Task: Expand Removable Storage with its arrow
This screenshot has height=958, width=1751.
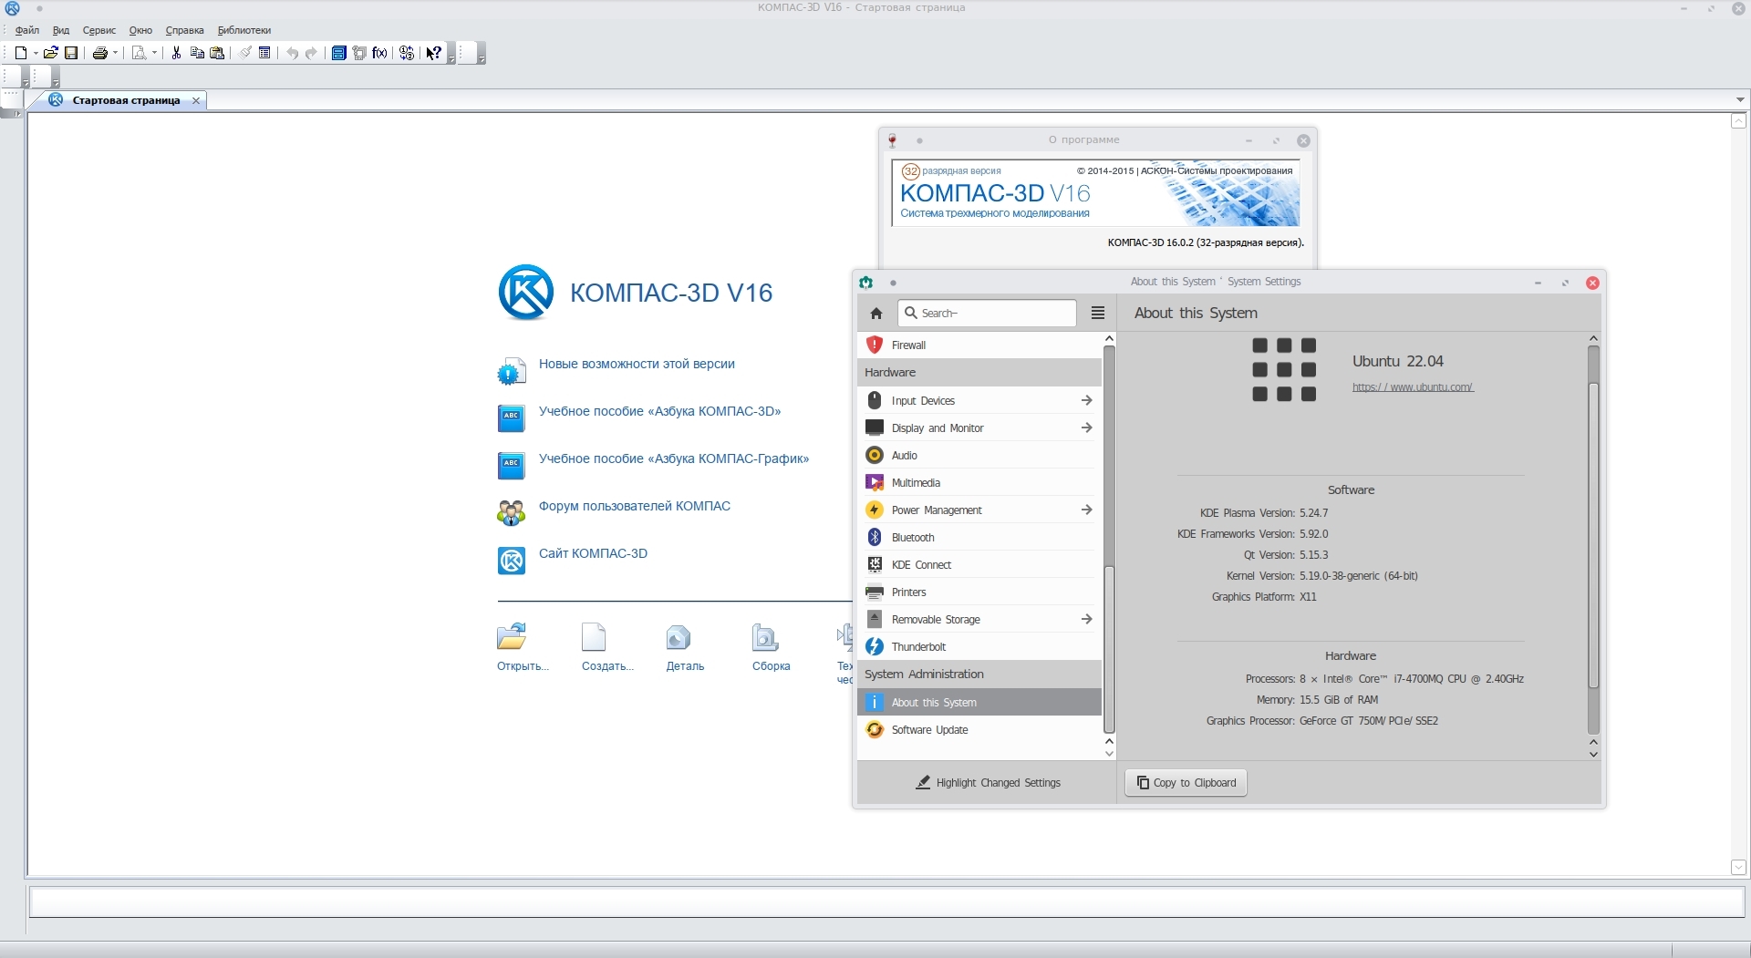Action: 1086,619
